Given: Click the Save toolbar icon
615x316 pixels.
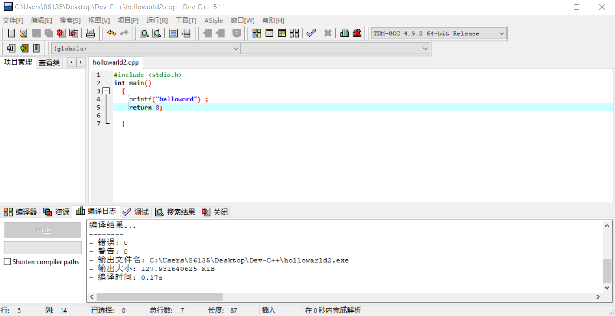Looking at the screenshot, I should coord(36,33).
